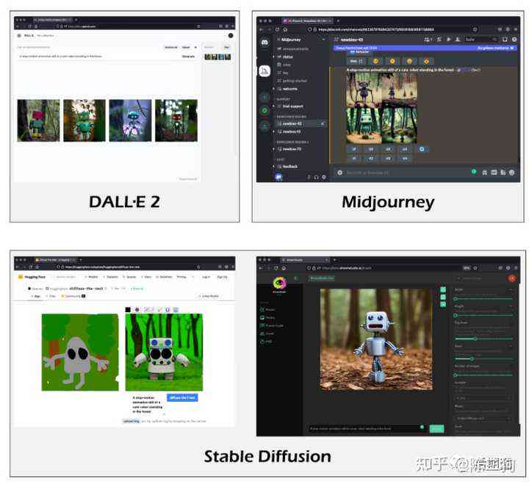Open the first DALL·E result with pink-headed robot
The image size is (529, 487).
click(x=38, y=120)
